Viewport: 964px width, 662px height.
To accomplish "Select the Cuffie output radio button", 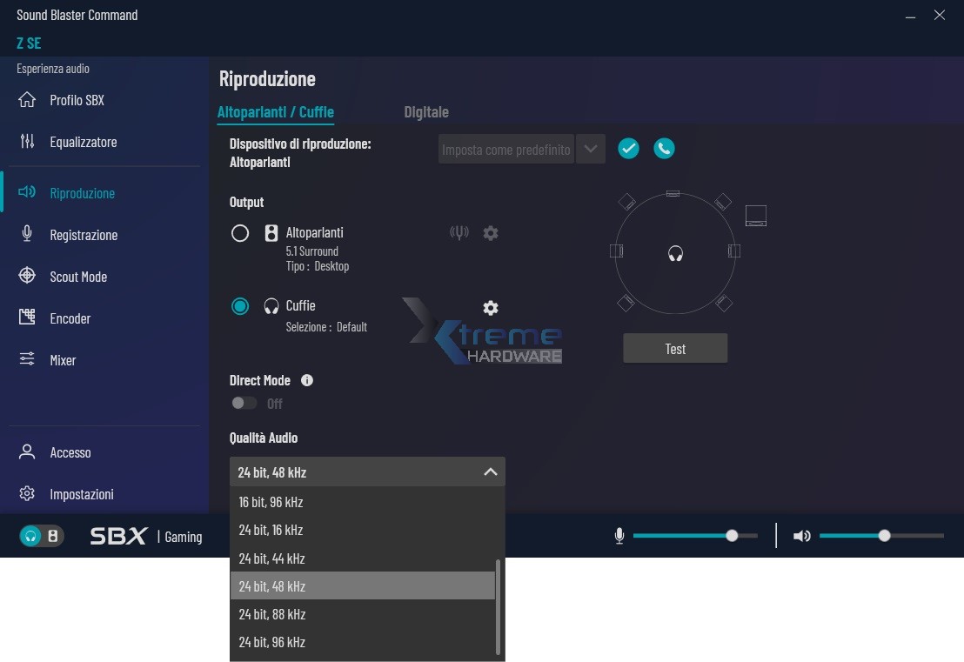I will 240,306.
